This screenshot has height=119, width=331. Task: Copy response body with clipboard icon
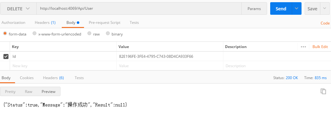click(x=323, y=91)
